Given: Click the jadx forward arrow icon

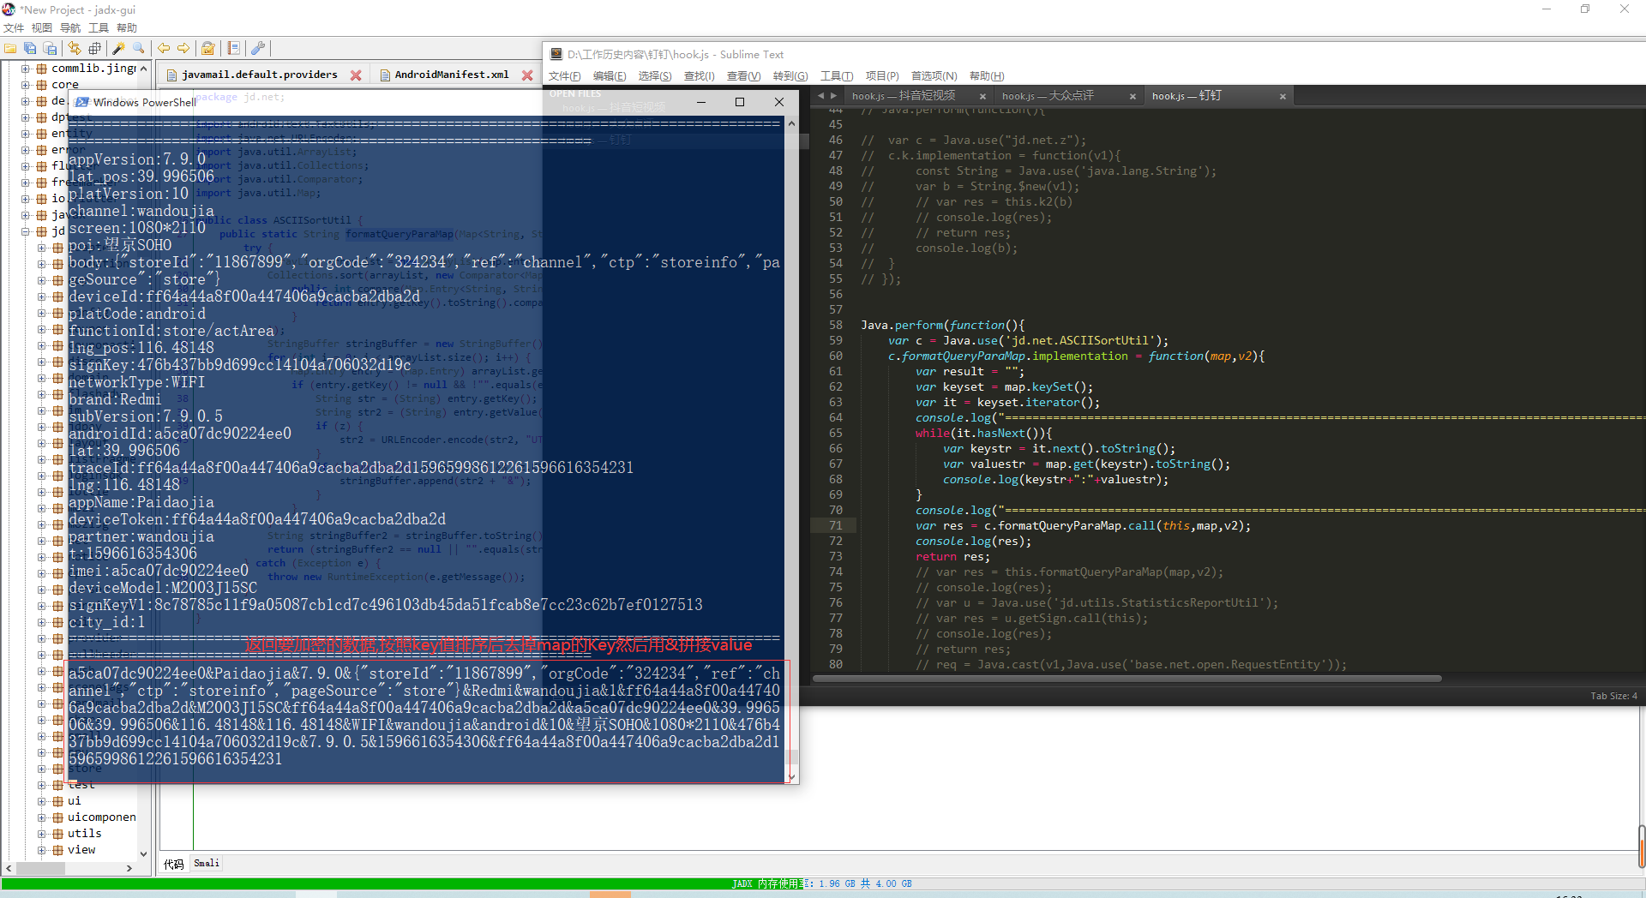Looking at the screenshot, I should point(183,49).
